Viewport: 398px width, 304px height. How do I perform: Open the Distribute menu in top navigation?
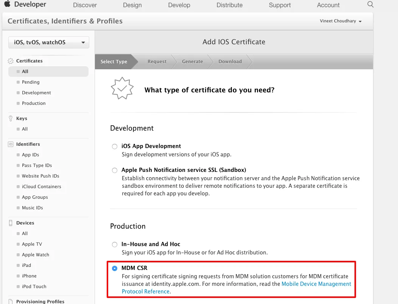[230, 5]
